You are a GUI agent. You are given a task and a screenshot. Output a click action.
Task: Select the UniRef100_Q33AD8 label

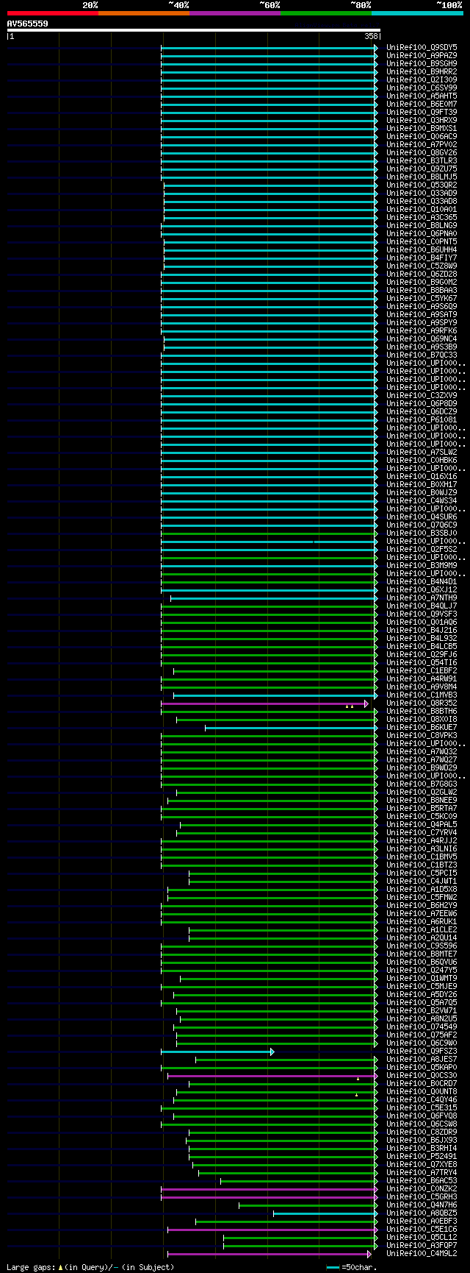[x=422, y=201]
